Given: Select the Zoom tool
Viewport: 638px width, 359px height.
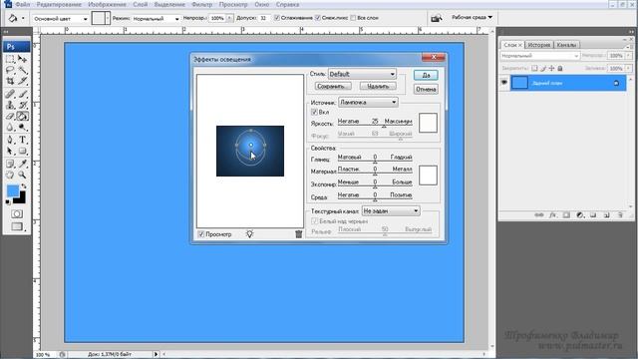Looking at the screenshot, I should point(22,176).
